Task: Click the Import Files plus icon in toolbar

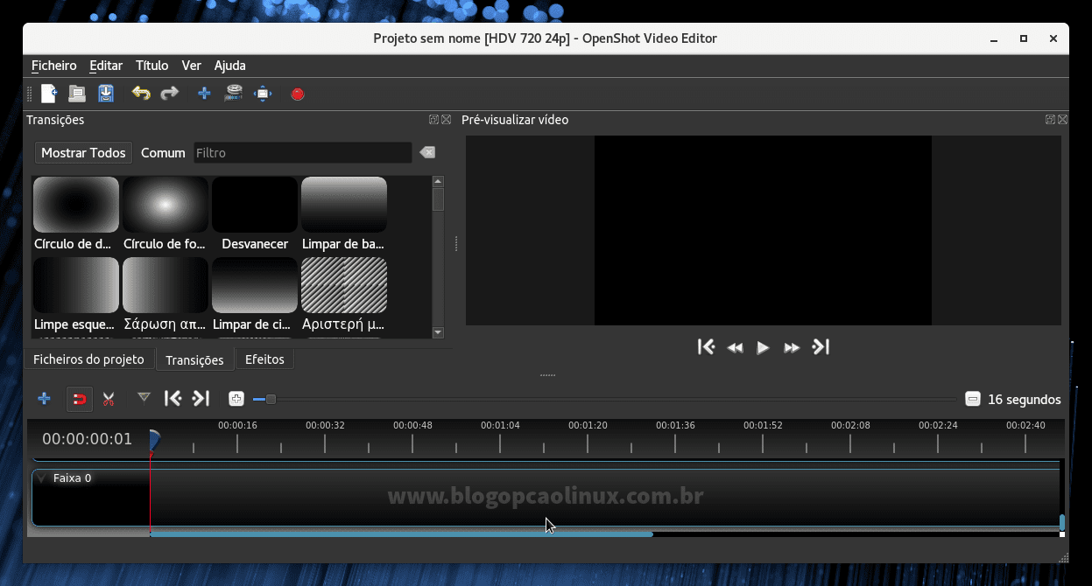Action: pyautogui.click(x=204, y=93)
